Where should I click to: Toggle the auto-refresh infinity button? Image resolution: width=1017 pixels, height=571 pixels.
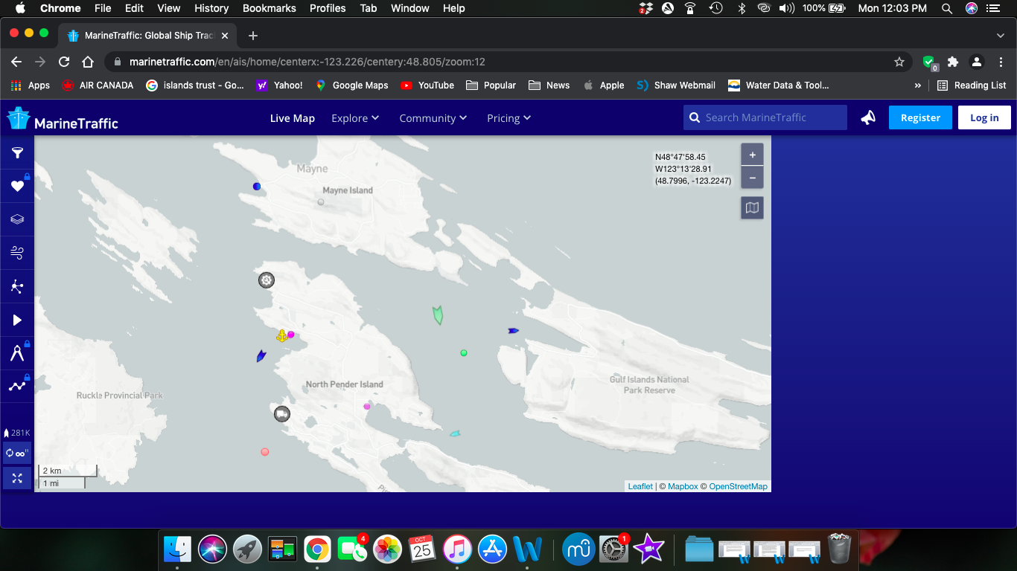pos(17,453)
